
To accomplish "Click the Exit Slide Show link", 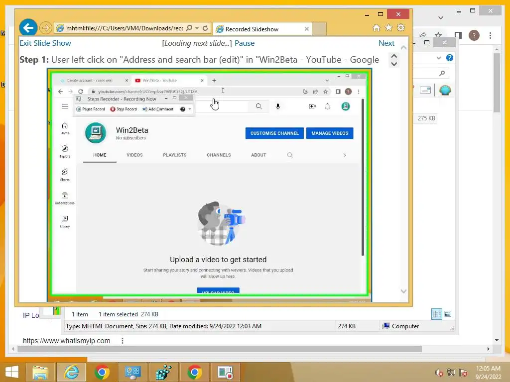I will 45,43.
